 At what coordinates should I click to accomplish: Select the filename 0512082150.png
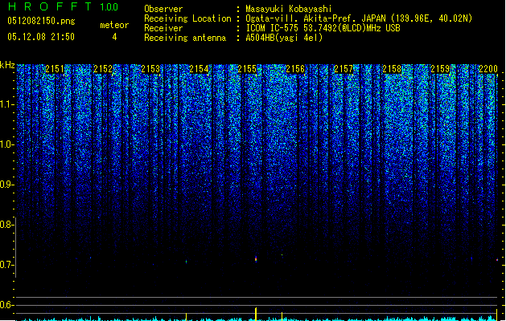pos(41,21)
